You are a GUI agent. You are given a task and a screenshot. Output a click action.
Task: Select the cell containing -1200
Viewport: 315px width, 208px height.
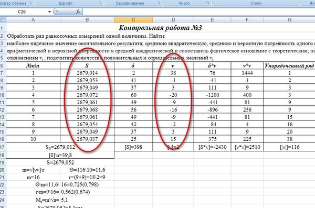(212, 95)
